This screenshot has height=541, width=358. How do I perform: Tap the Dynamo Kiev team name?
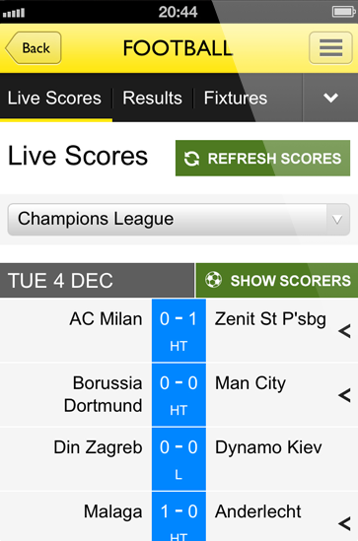click(x=268, y=447)
